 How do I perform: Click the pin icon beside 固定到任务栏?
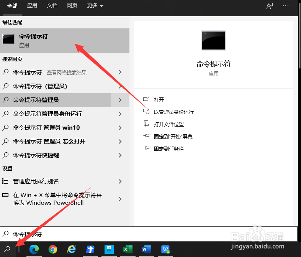[146, 148]
